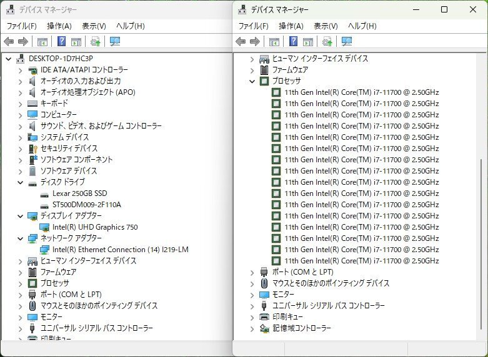The height and width of the screenshot is (357, 488).
Task: Click the Help icon in the left window toolbar
Action: (61, 42)
